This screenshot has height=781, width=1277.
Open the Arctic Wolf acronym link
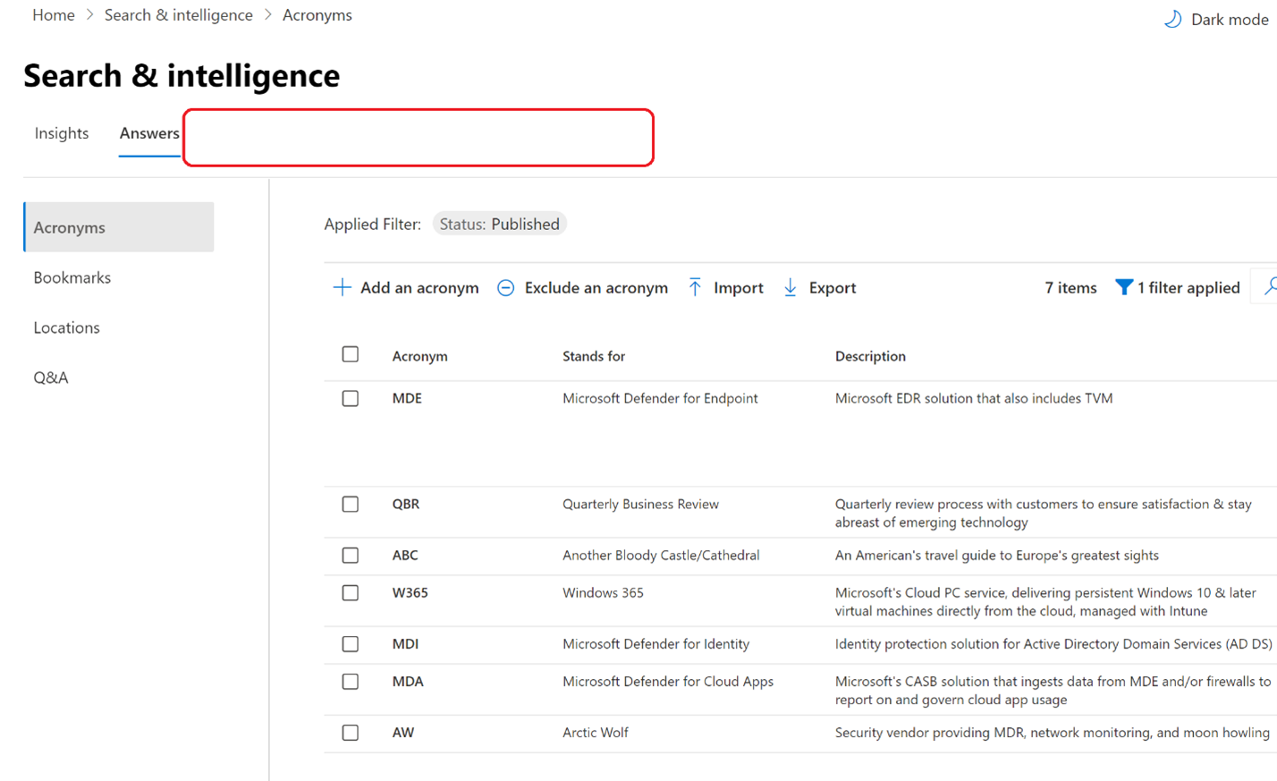tap(595, 732)
